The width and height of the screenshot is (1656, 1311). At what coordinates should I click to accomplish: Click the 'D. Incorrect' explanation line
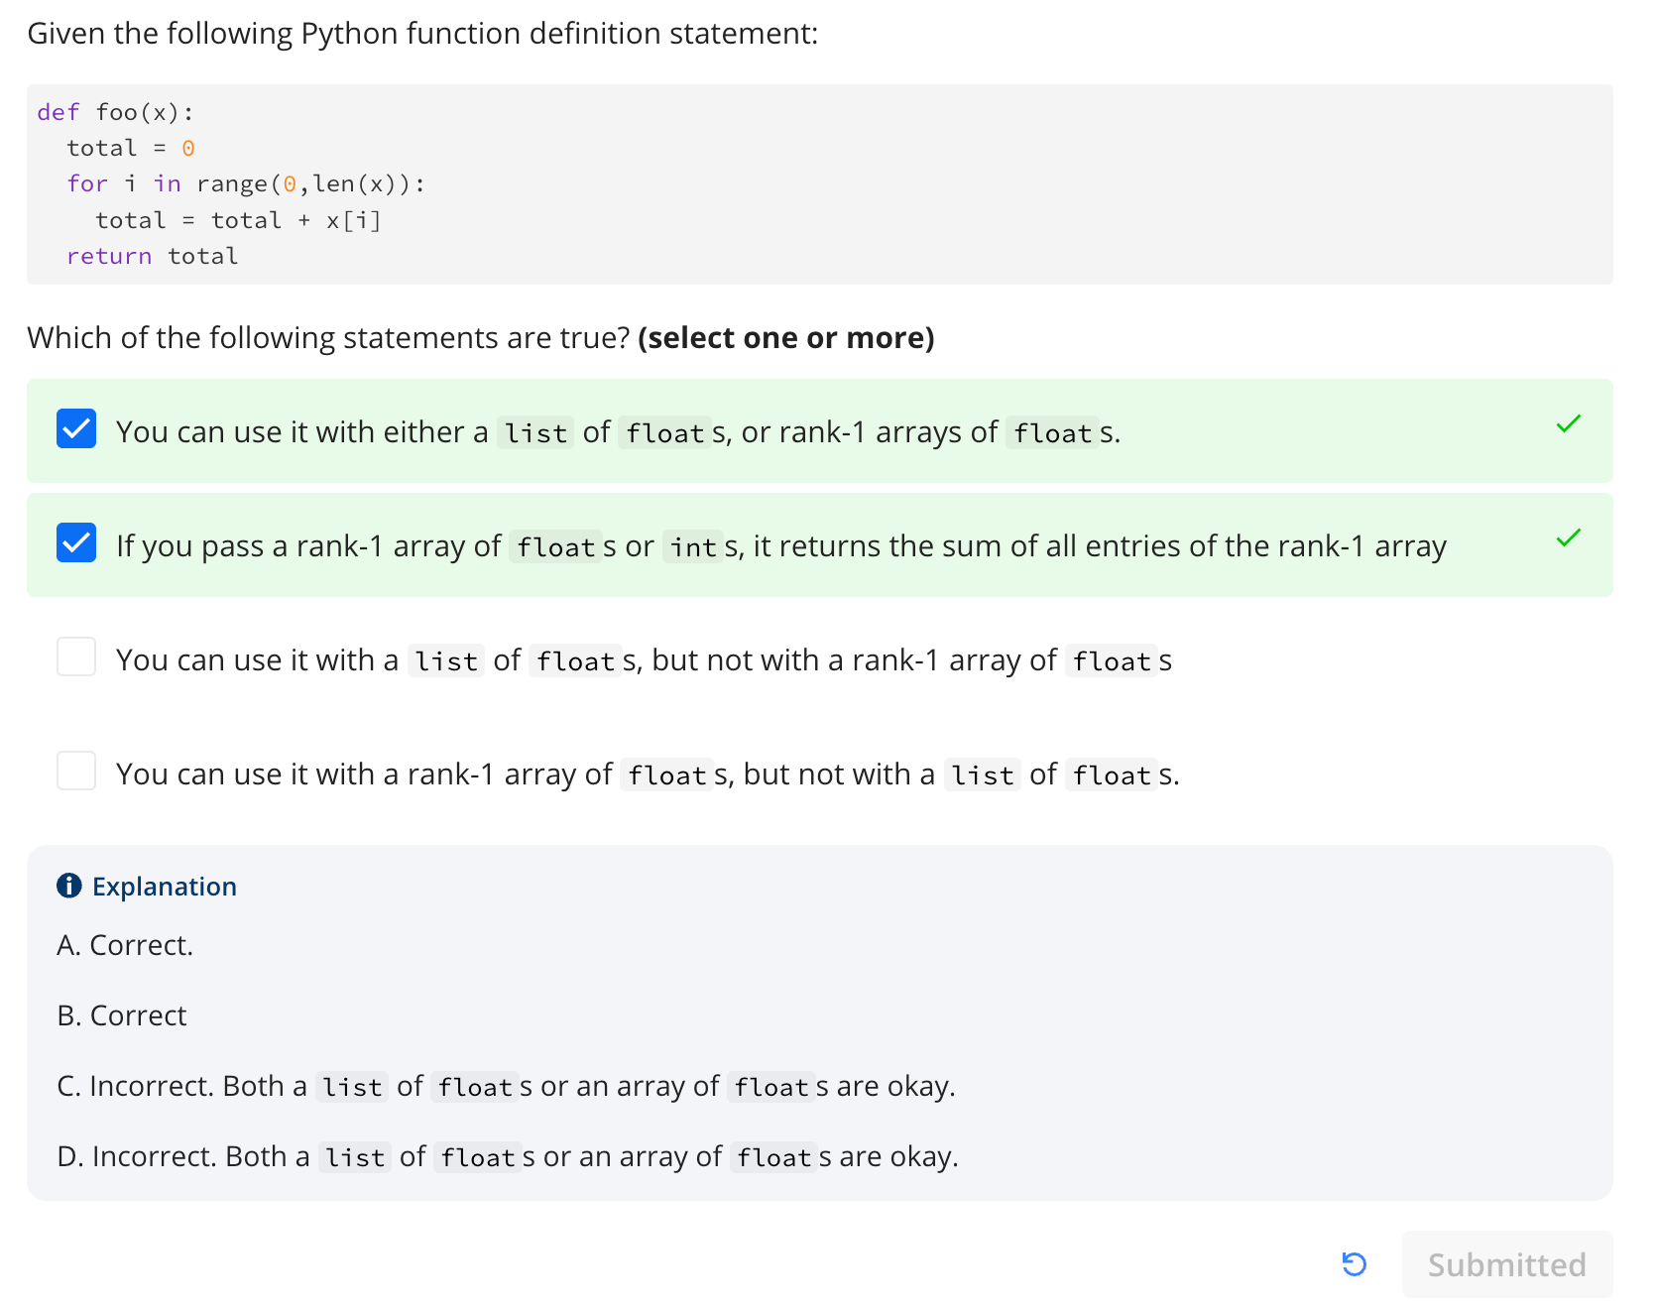coord(508,1157)
